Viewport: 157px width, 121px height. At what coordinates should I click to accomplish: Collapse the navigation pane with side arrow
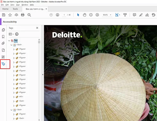pyautogui.click(x=43, y=74)
